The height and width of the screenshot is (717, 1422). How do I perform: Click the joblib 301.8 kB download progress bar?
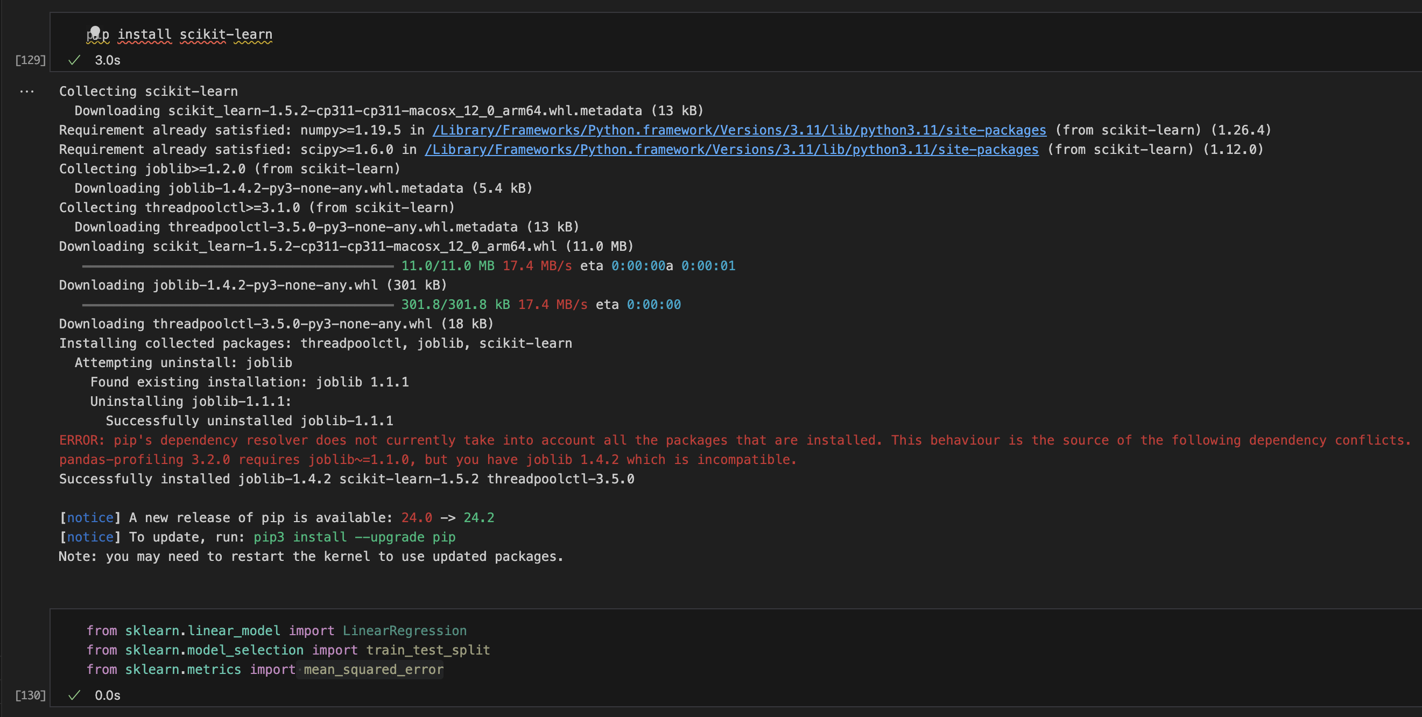pyautogui.click(x=237, y=305)
